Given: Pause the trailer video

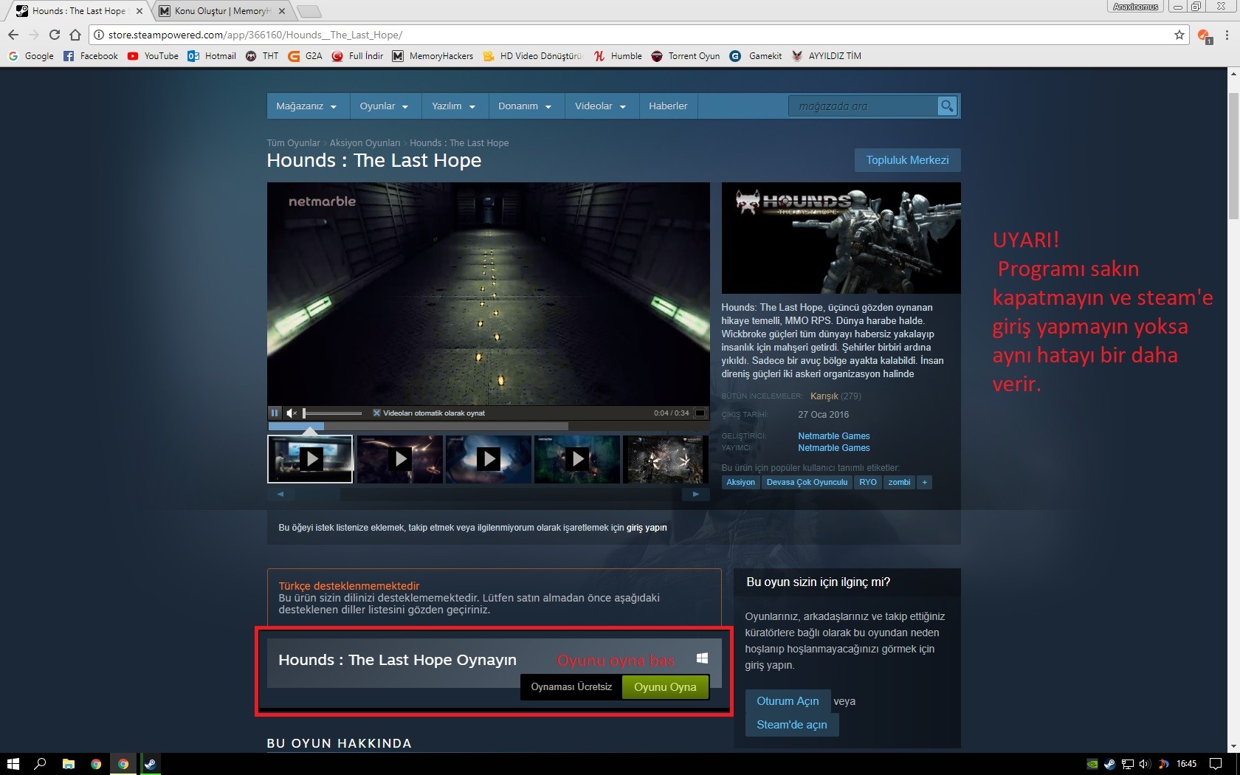Looking at the screenshot, I should [275, 413].
